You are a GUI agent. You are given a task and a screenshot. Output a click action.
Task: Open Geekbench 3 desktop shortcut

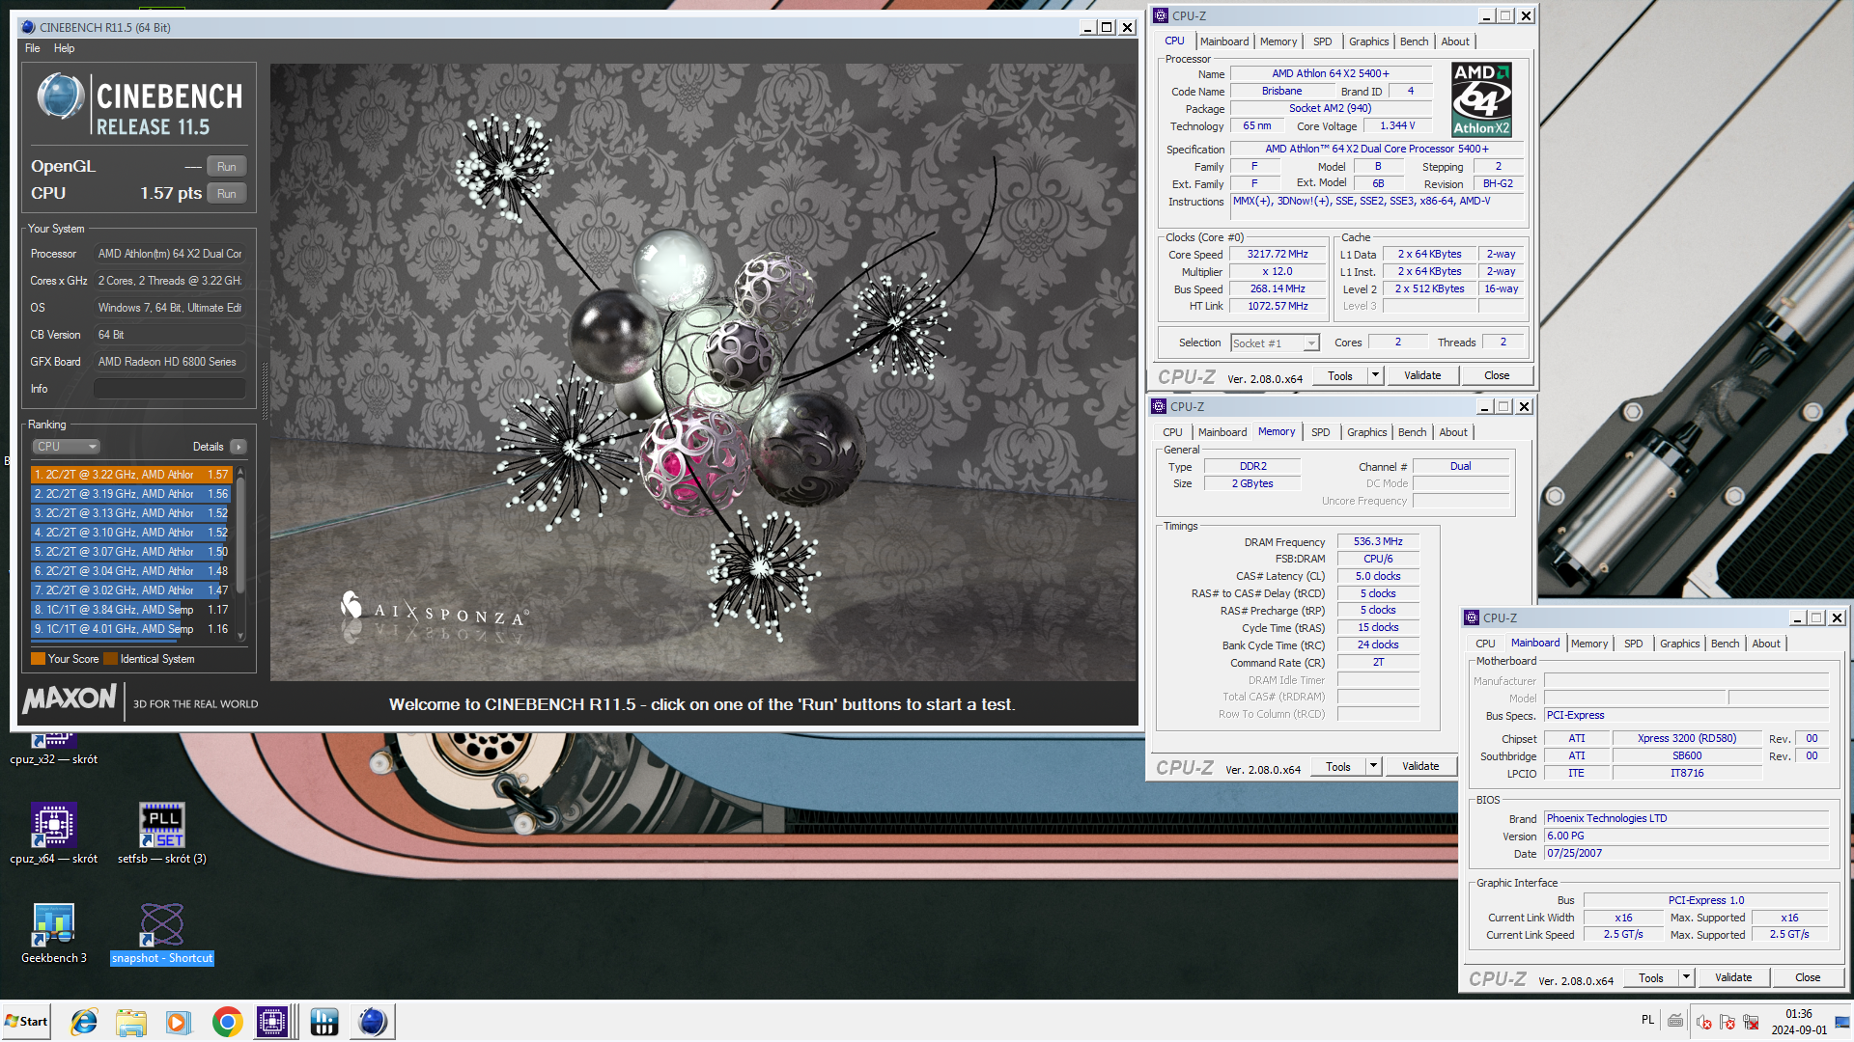pos(54,934)
